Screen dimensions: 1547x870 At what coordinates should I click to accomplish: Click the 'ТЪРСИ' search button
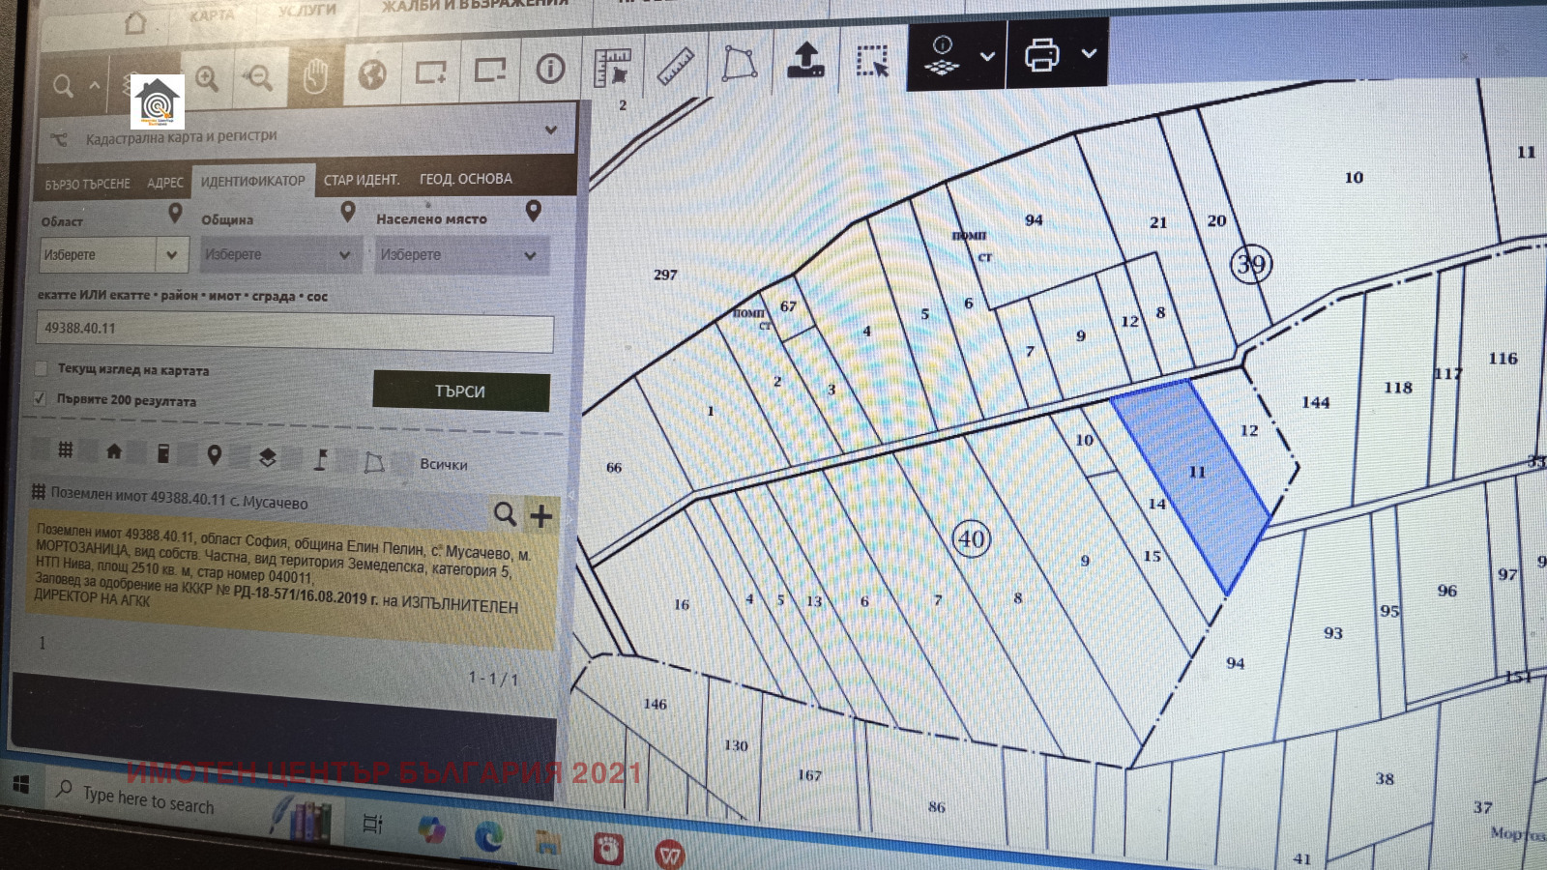click(x=460, y=391)
